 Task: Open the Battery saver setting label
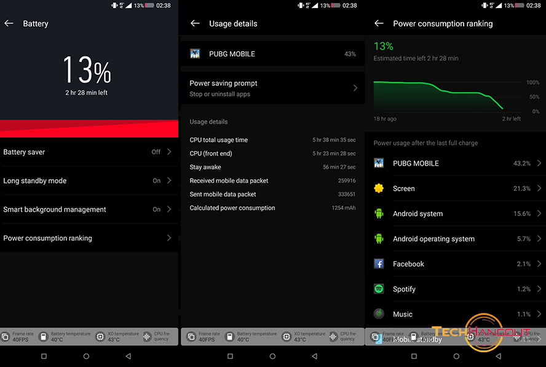coord(24,152)
